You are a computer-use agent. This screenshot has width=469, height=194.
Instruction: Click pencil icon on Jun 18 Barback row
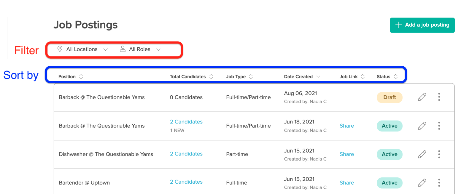point(422,126)
